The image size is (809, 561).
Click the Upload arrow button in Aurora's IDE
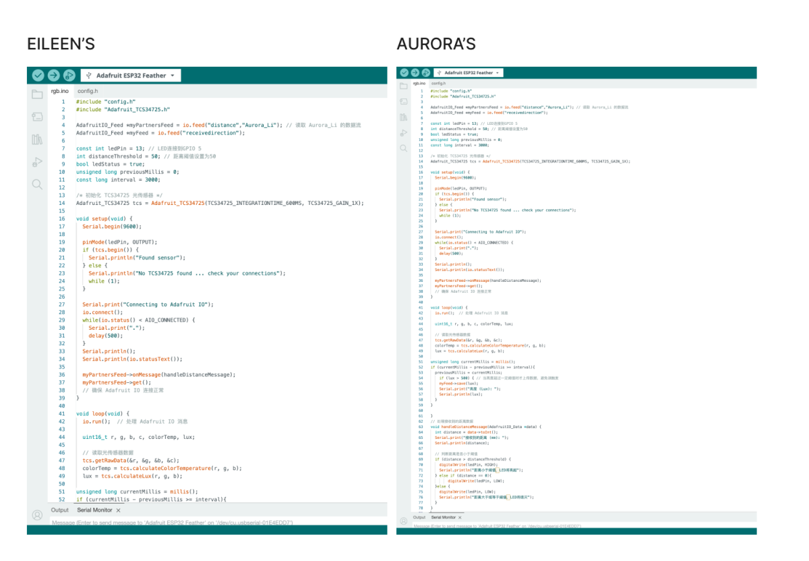pos(415,73)
